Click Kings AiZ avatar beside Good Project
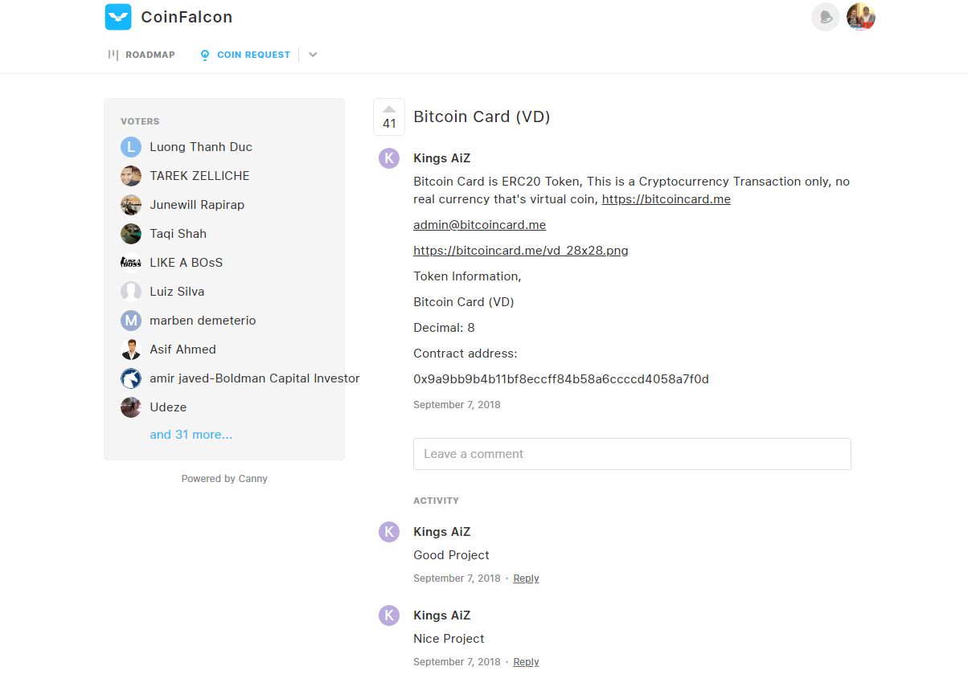Viewport: 968px width, 687px height. coord(389,532)
